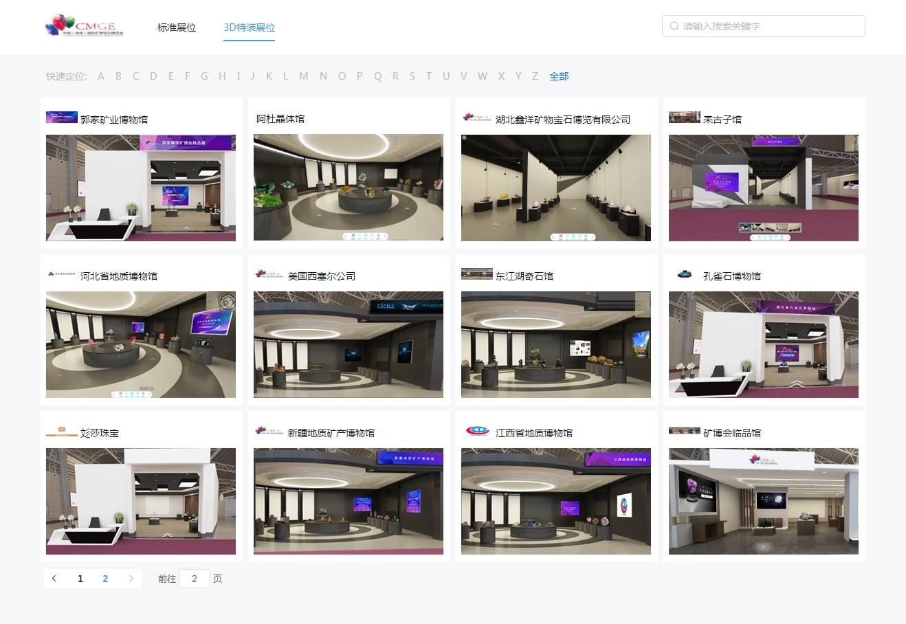
Task: Jump to page 2 in pagination
Action: [x=105, y=579]
